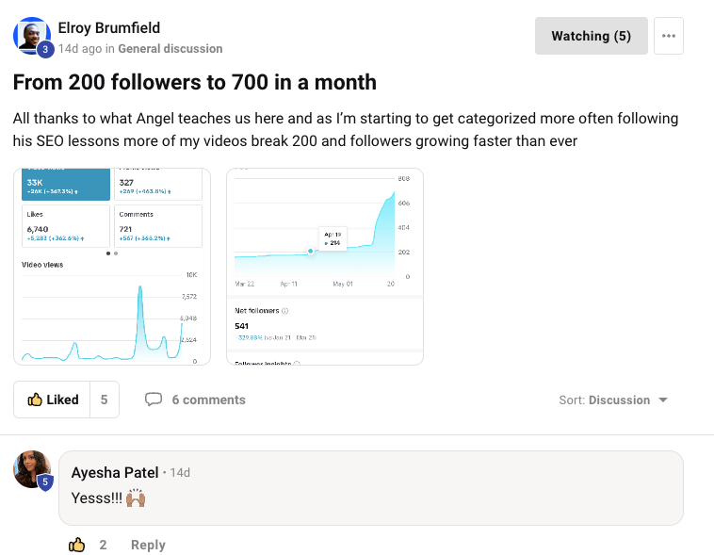Open the Sort: Discussion selector
This screenshot has width=714, height=555.
pos(613,400)
